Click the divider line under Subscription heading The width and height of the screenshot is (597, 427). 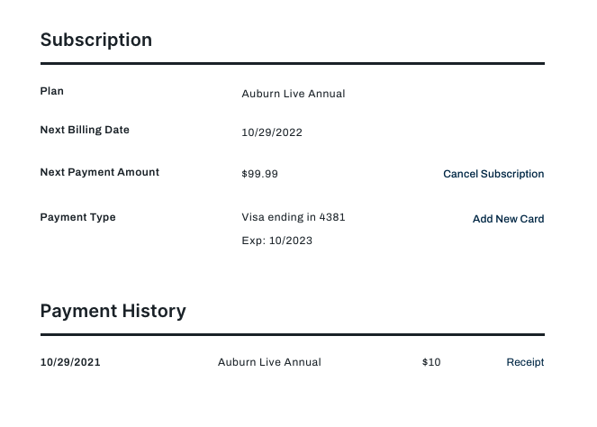point(293,64)
